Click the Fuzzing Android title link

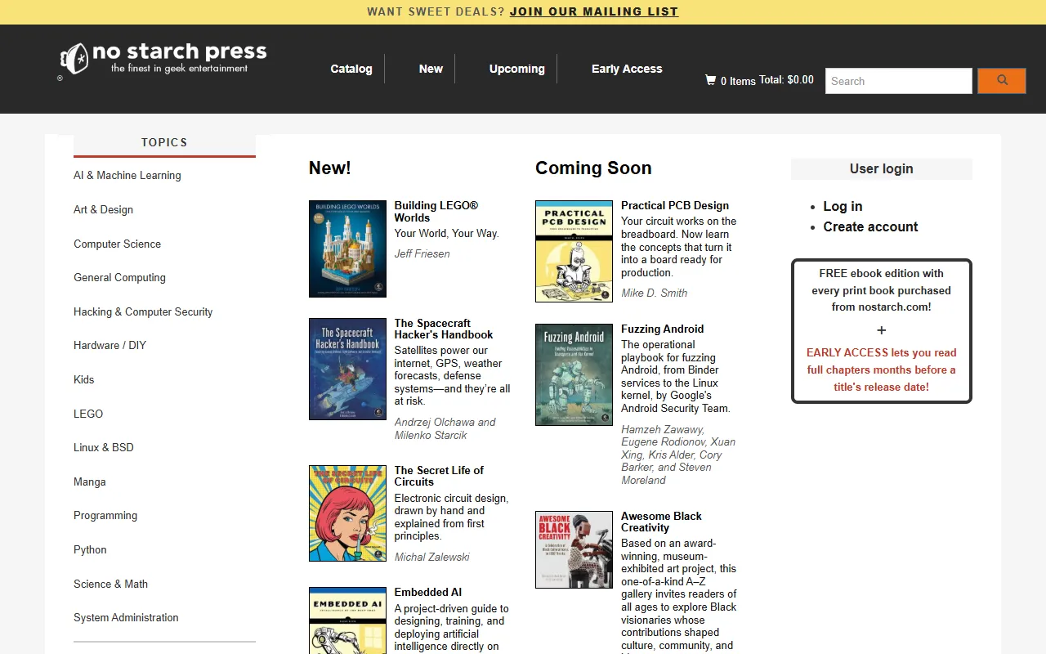click(x=662, y=329)
